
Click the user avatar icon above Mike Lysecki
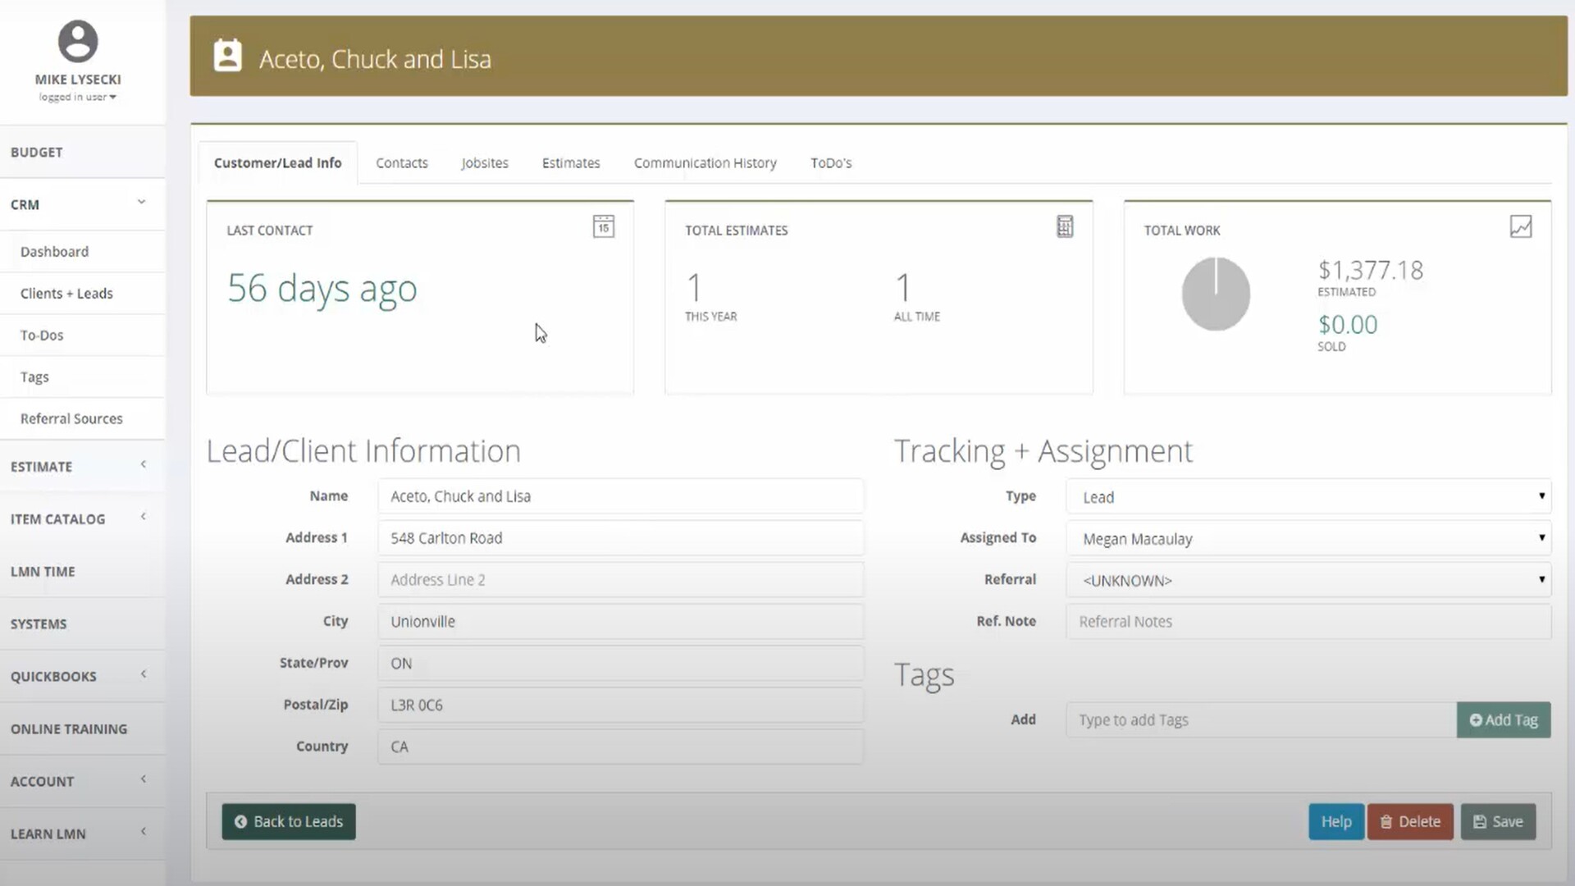(78, 42)
